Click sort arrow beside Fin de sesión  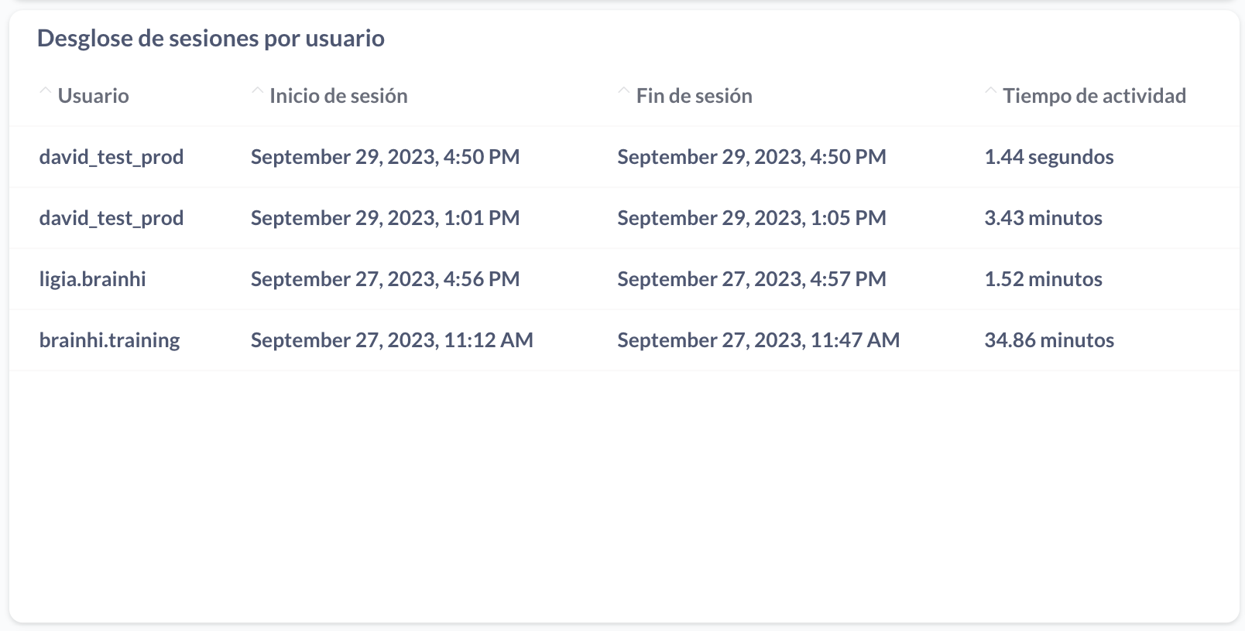tap(624, 92)
